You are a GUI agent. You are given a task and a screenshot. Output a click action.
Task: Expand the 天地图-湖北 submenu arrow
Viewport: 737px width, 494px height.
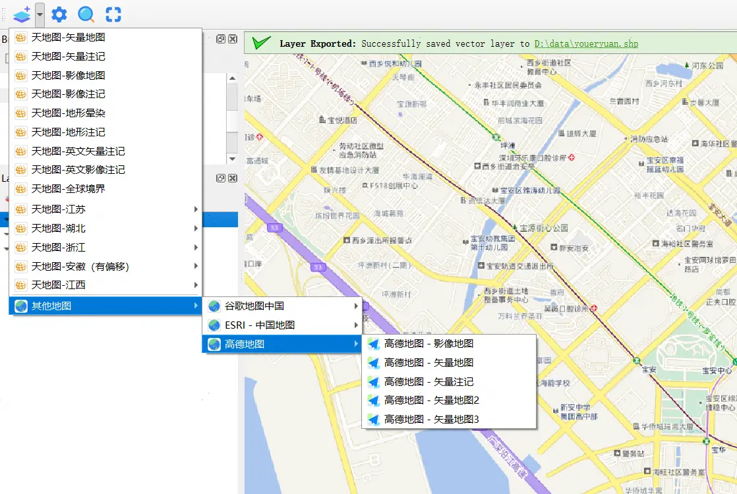point(196,228)
